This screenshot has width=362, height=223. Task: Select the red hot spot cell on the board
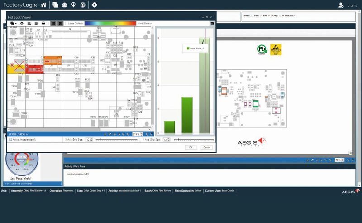[x=34, y=69]
